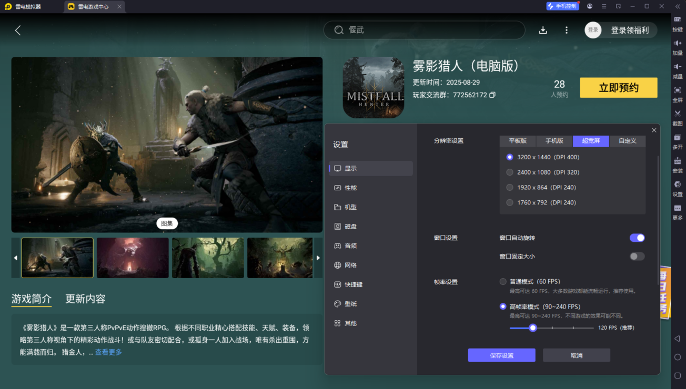Open the 音频 settings section
The width and height of the screenshot is (686, 389).
371,246
